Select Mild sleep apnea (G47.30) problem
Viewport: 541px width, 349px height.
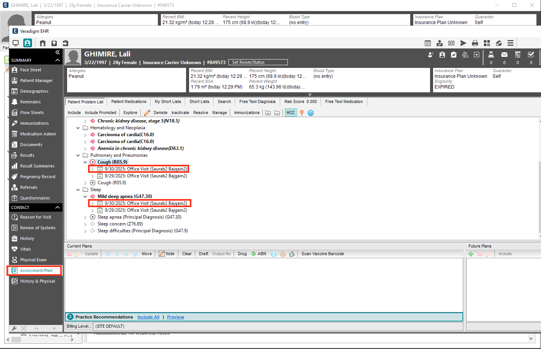click(x=125, y=196)
